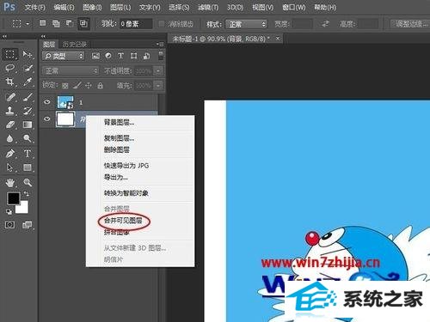This screenshot has height=322, width=430.
Task: Open the layer blend mode dropdown 正常
Action: [71, 70]
